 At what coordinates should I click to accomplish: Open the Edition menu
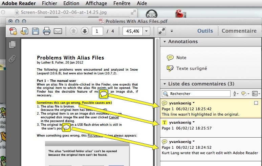pos(71,3)
